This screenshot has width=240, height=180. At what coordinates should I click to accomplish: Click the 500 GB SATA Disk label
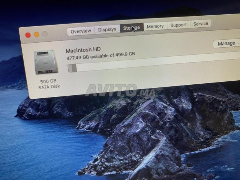pos(49,84)
